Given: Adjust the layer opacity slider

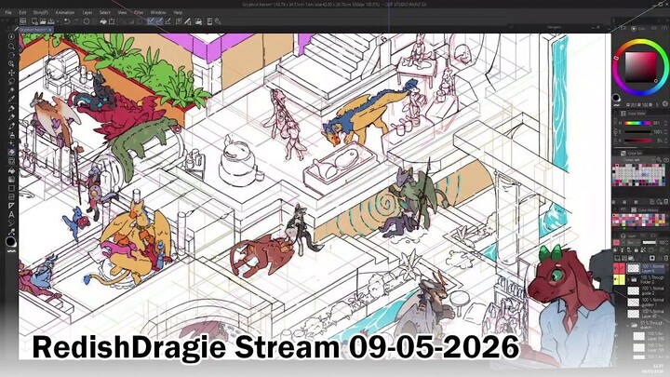Looking at the screenshot, I should [x=649, y=242].
